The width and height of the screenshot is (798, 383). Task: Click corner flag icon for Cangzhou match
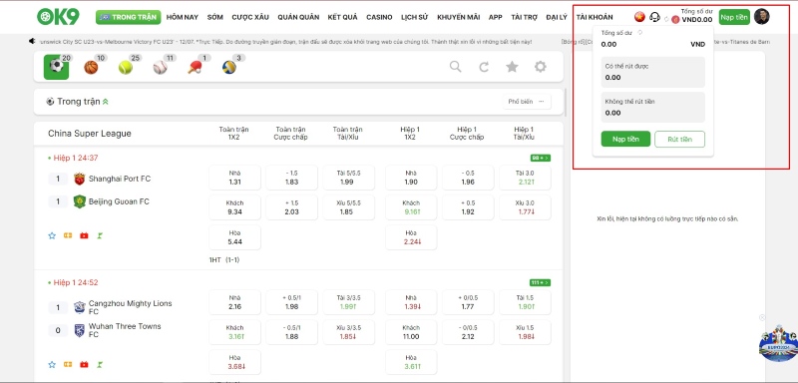tap(101, 364)
